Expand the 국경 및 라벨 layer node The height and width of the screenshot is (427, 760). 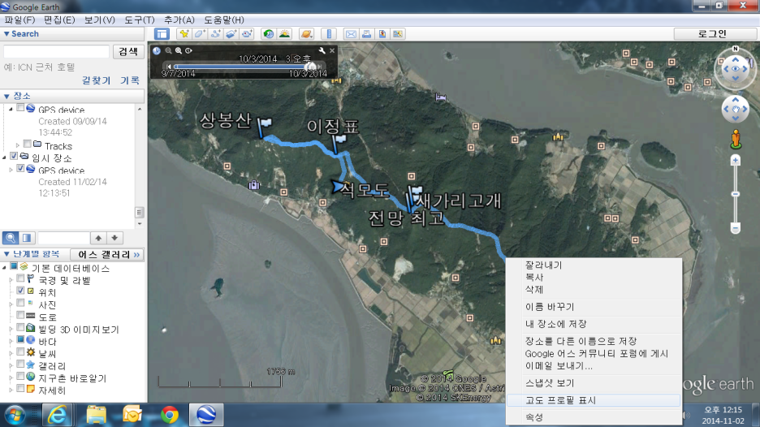(11, 280)
